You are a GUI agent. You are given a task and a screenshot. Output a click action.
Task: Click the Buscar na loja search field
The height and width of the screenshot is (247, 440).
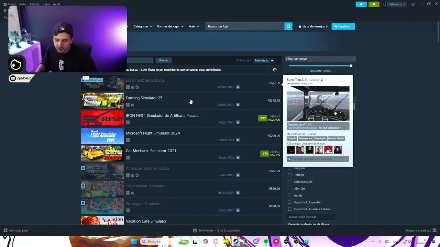pos(245,26)
